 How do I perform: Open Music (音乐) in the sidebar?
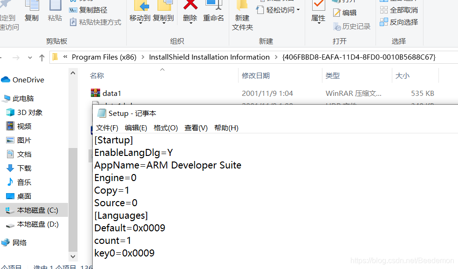(19, 182)
